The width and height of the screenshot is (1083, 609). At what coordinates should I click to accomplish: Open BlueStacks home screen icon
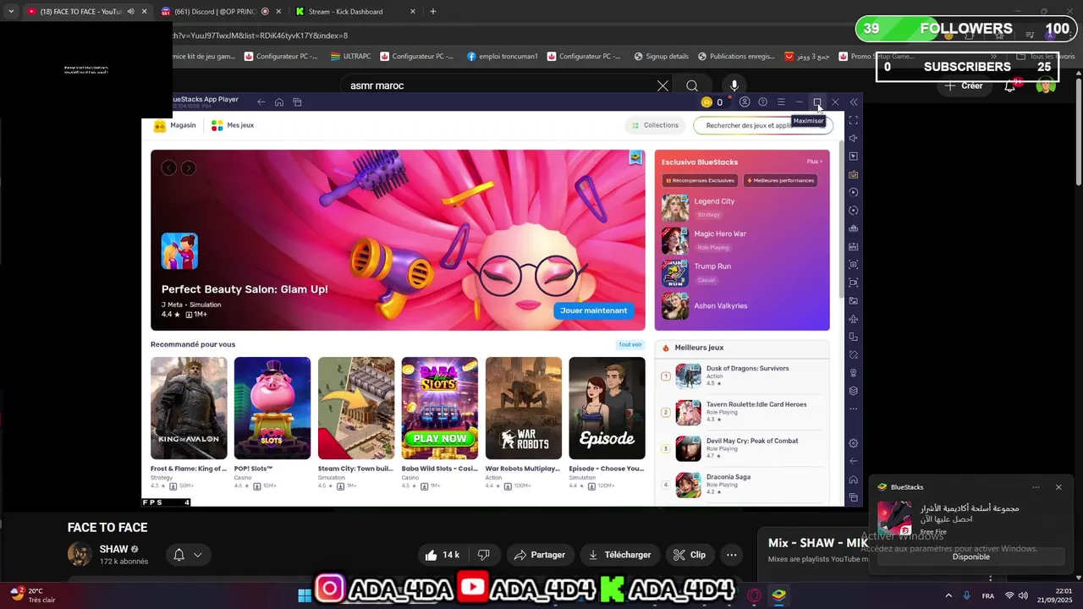279,102
